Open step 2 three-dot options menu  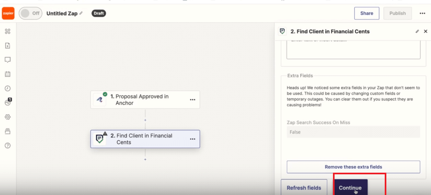click(193, 139)
